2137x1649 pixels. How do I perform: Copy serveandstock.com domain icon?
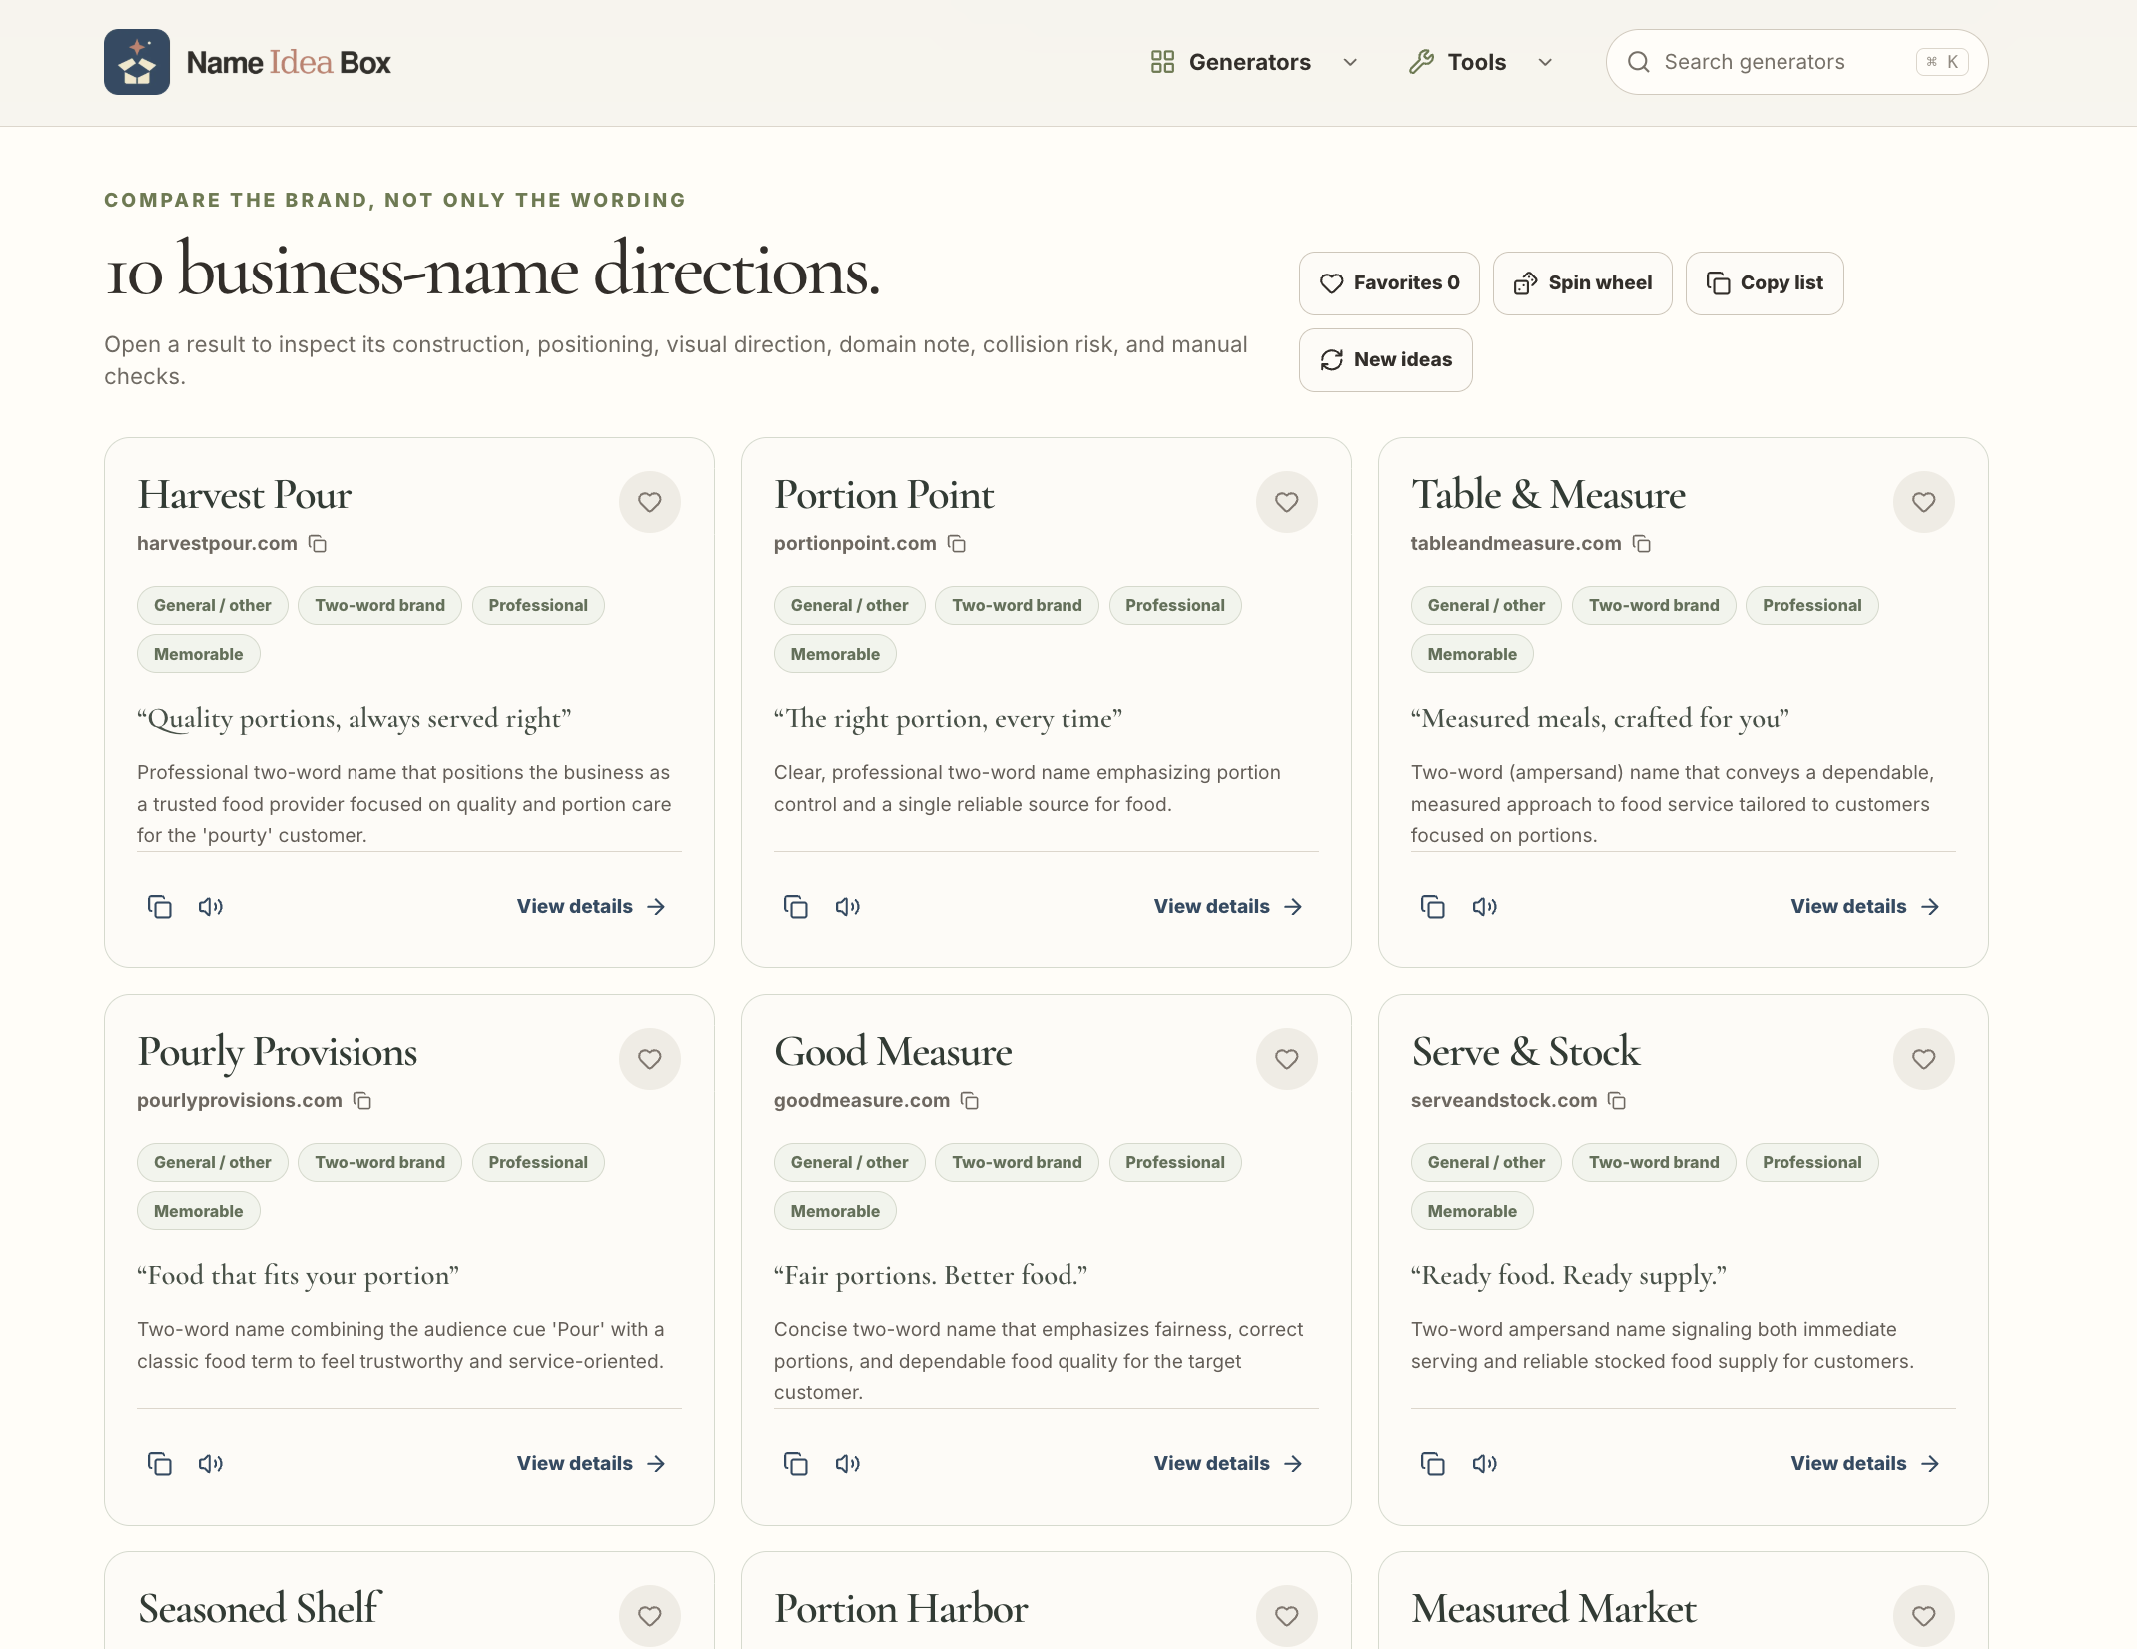tap(1617, 1101)
